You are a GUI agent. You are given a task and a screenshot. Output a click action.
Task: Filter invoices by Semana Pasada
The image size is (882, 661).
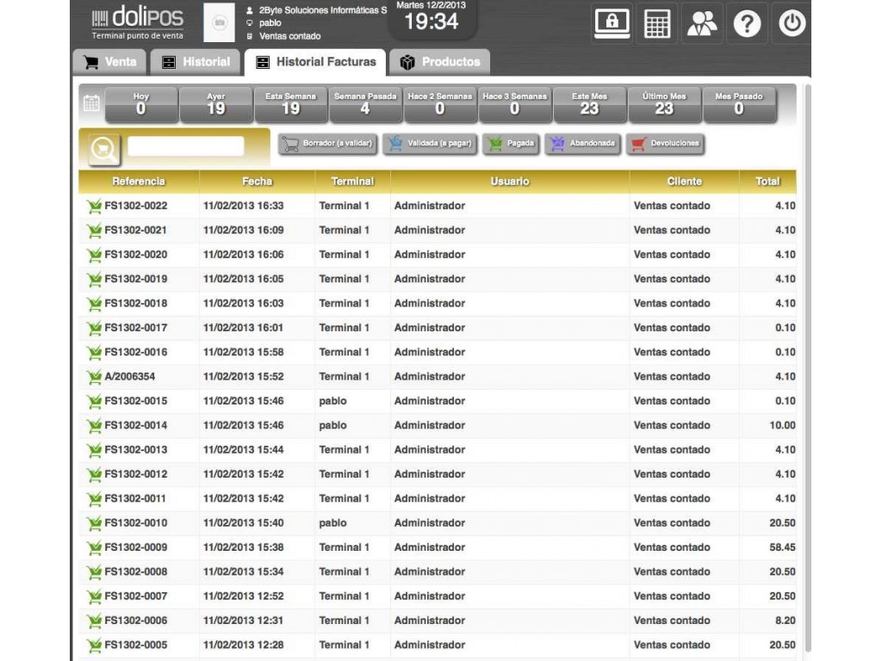365,104
